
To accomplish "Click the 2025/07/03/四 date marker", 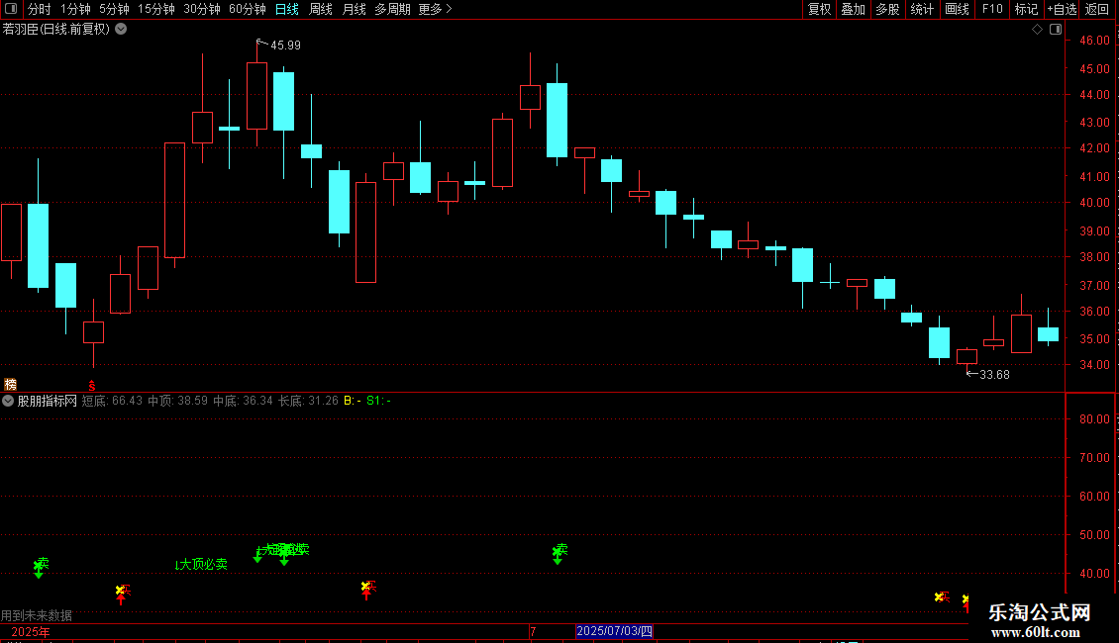I will point(614,631).
